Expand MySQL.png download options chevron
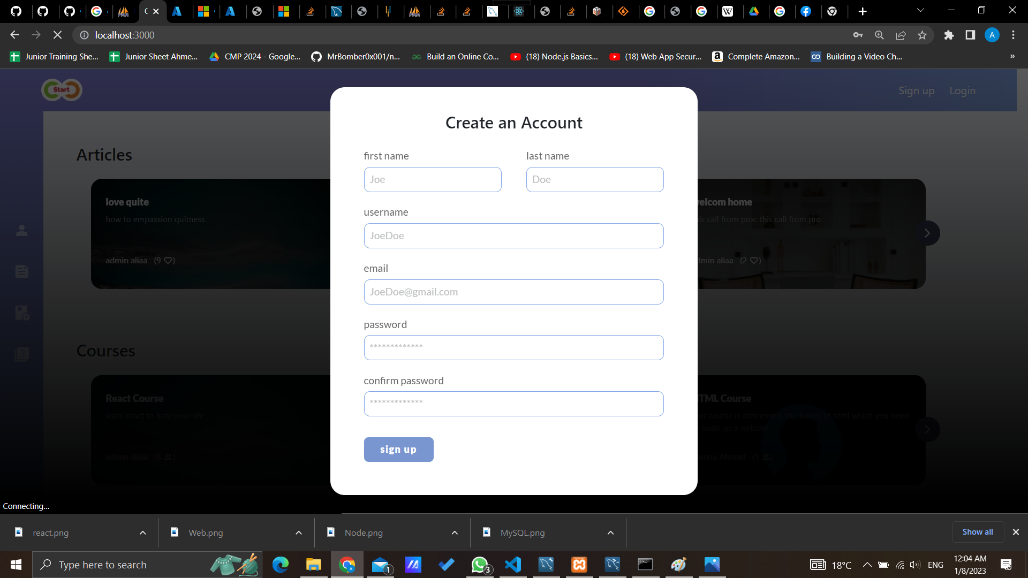The width and height of the screenshot is (1028, 578). point(610,533)
